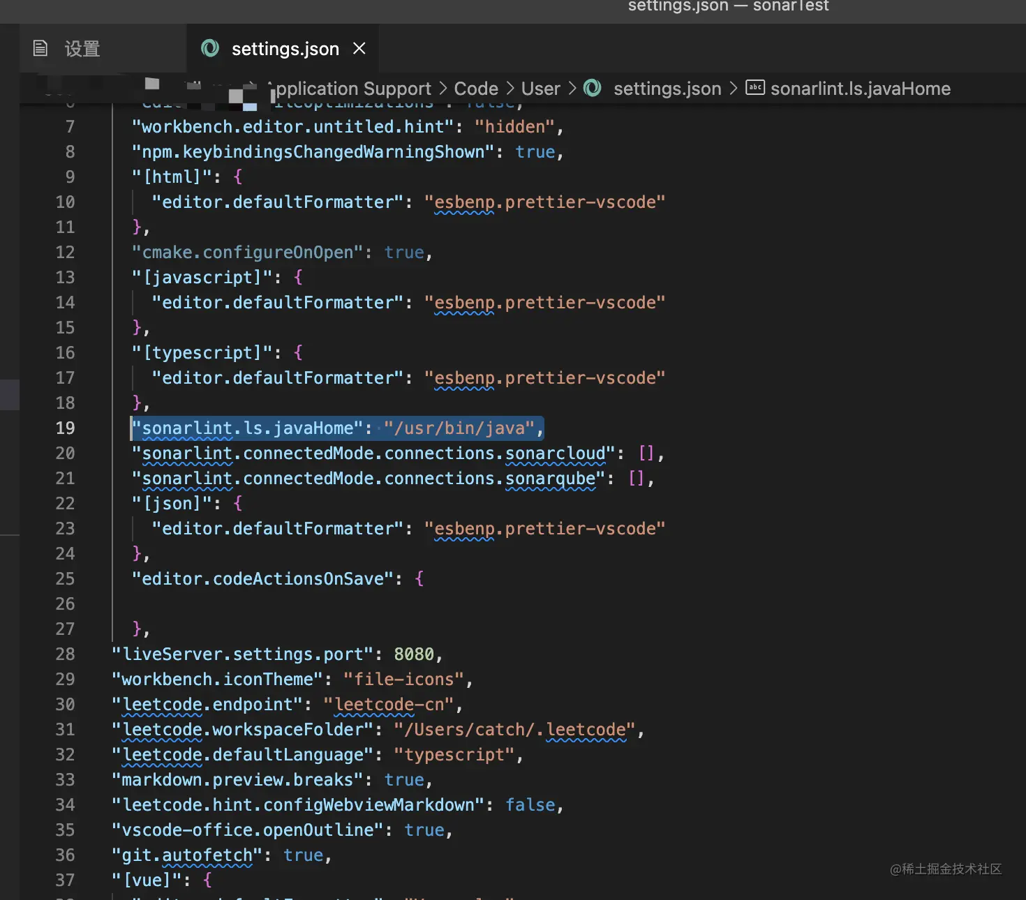The height and width of the screenshot is (900, 1026).
Task: Close the settings.json editor tab
Action: tap(359, 48)
